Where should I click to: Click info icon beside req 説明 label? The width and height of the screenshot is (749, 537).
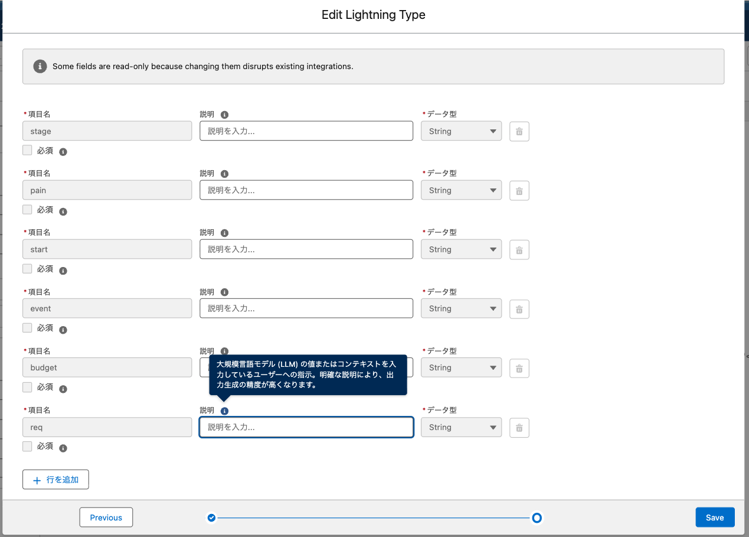[224, 411]
